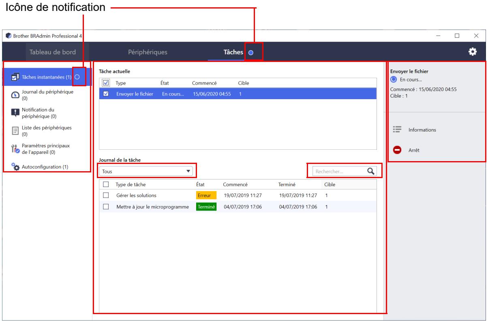The height and width of the screenshot is (321, 488).
Task: Click the Tâches instantanées sidebar icon
Action: pyautogui.click(x=15, y=77)
